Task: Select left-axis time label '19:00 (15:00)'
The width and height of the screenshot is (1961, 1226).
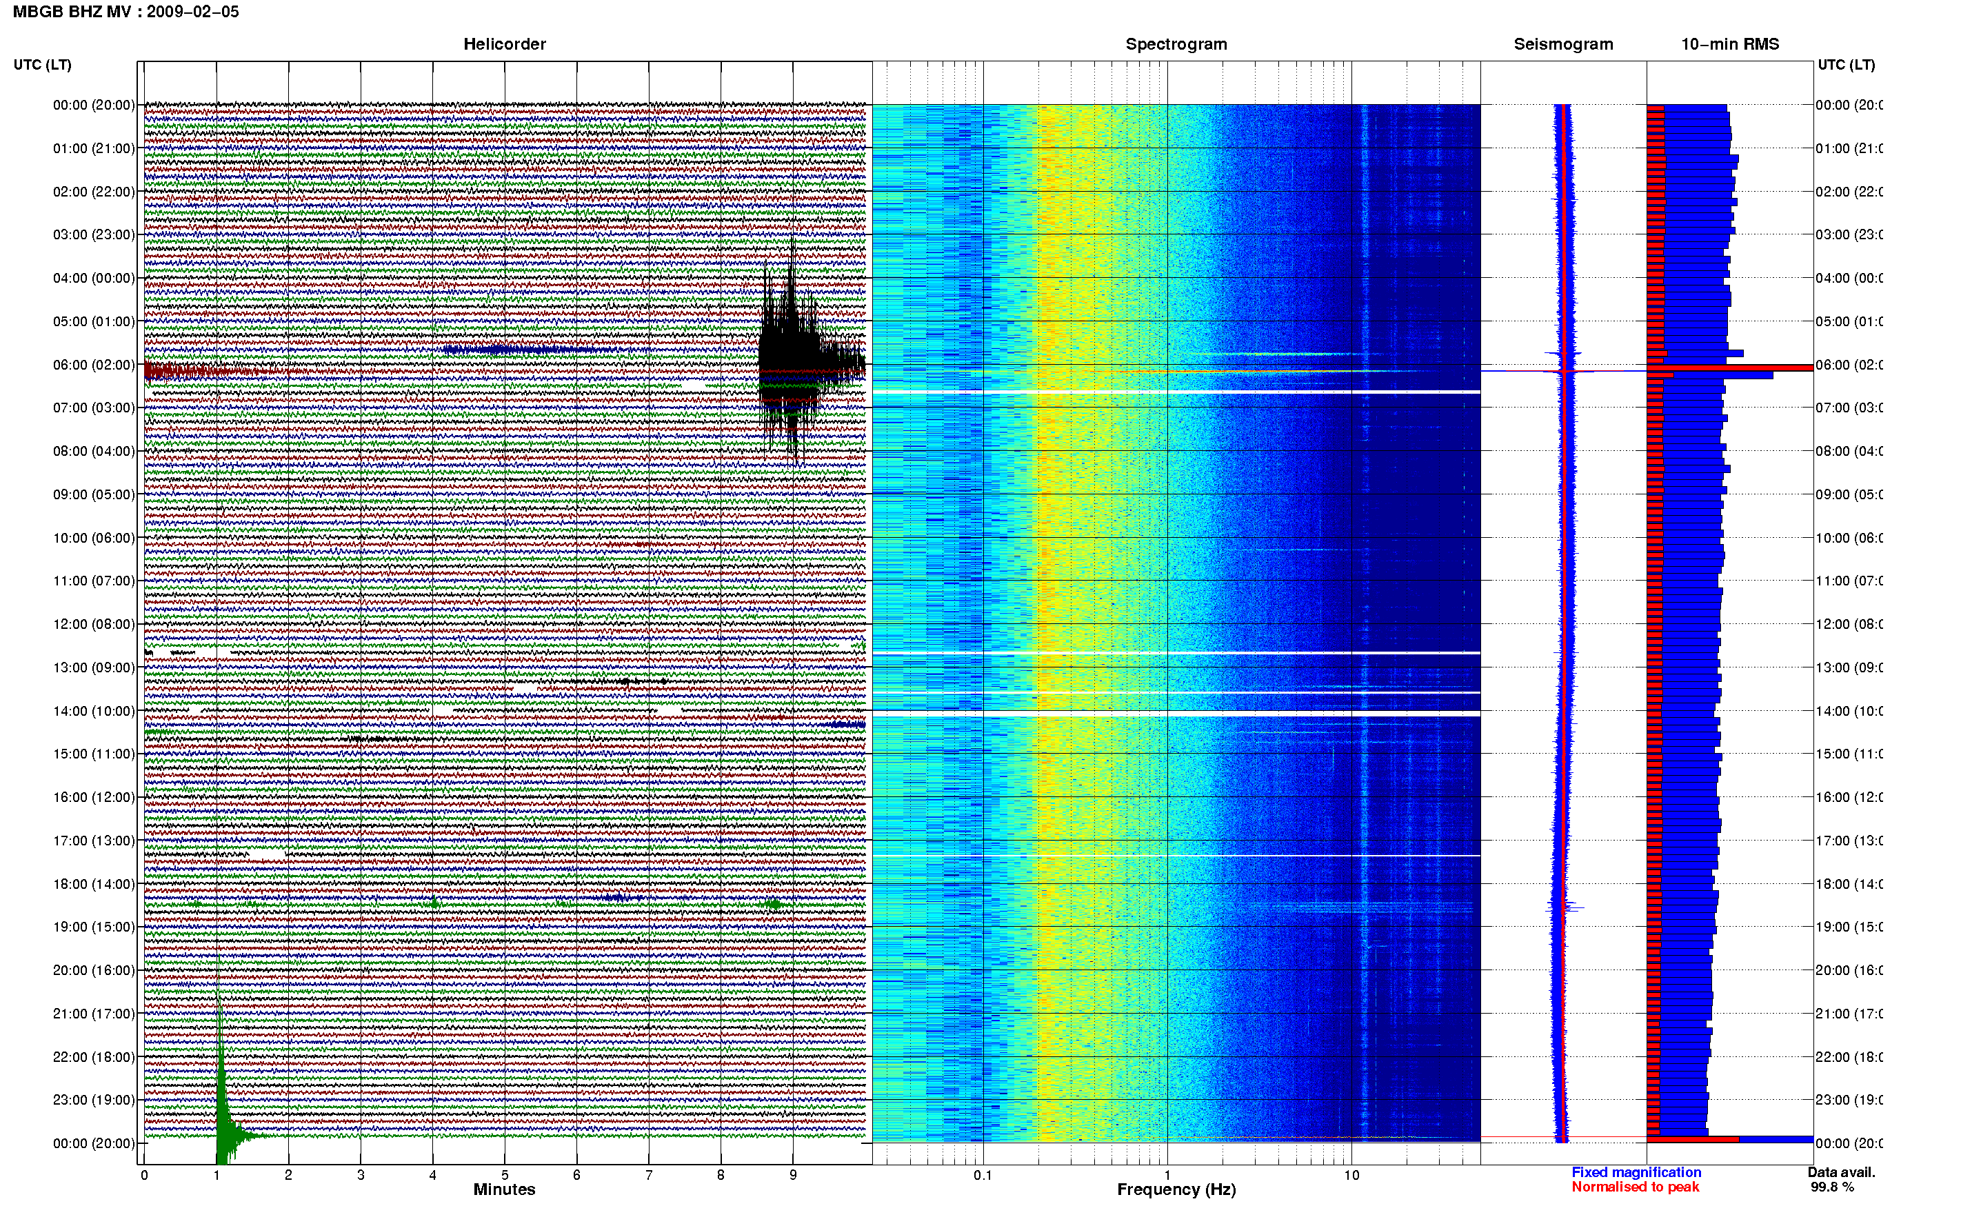Action: point(94,927)
